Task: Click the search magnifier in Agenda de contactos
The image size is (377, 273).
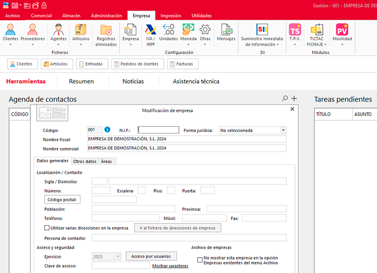Action: 285,98
